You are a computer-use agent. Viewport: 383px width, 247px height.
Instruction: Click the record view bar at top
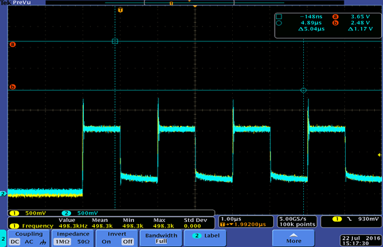195,3
